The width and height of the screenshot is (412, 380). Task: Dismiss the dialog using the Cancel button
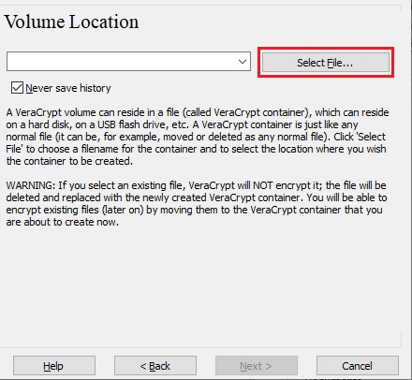point(358,366)
